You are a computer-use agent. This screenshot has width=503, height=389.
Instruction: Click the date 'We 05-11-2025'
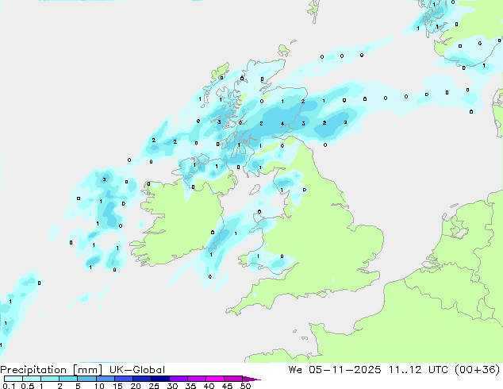[x=335, y=369]
